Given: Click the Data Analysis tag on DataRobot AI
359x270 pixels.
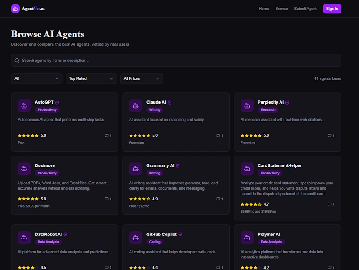Looking at the screenshot, I should click(48, 242).
